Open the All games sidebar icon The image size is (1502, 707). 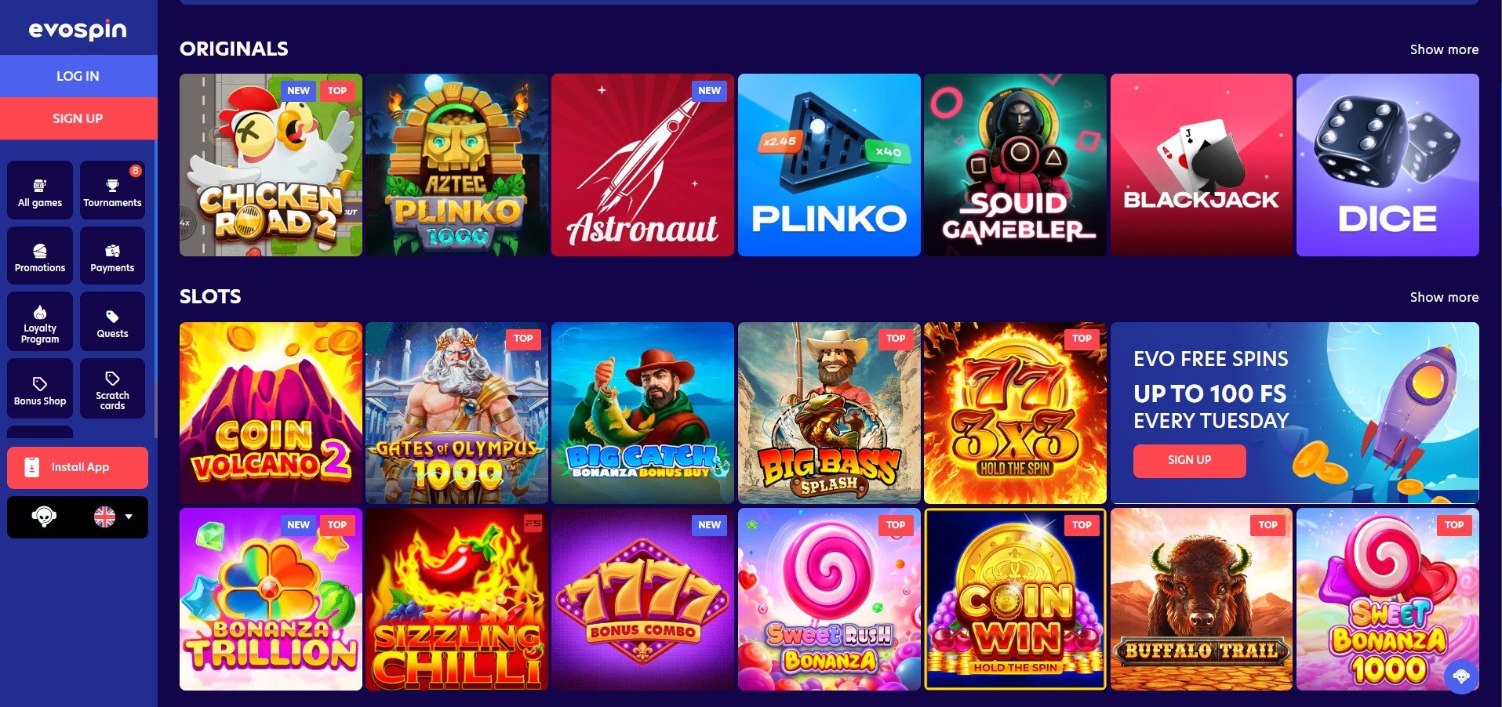click(40, 186)
